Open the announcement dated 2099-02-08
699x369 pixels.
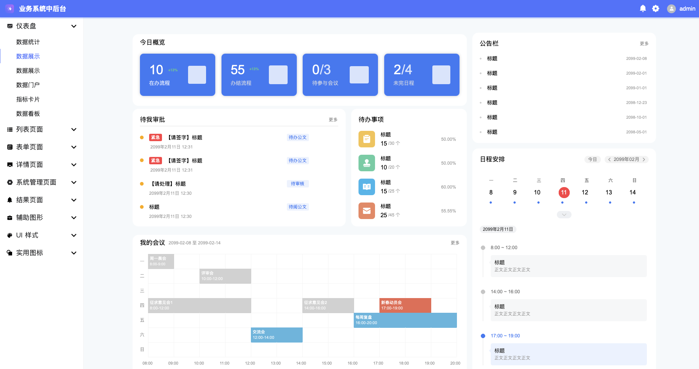pos(564,58)
